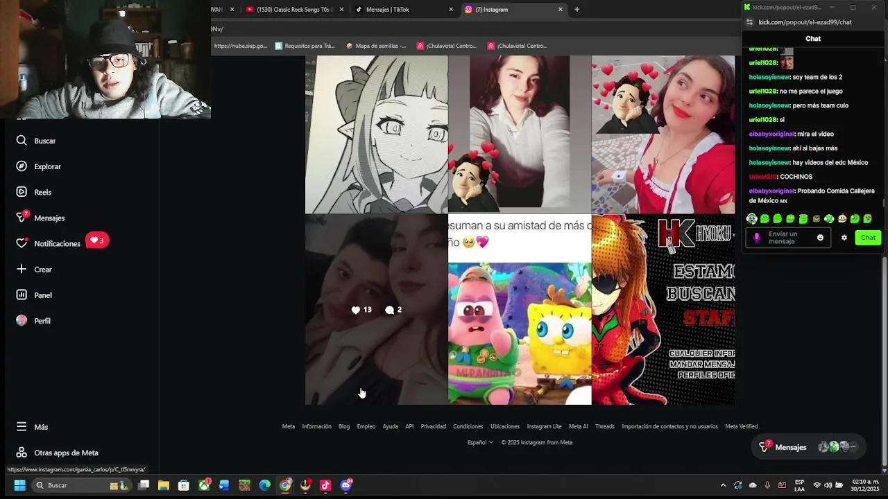Open the Mapa de semillas bookmark
The height and width of the screenshot is (499, 888).
[375, 46]
